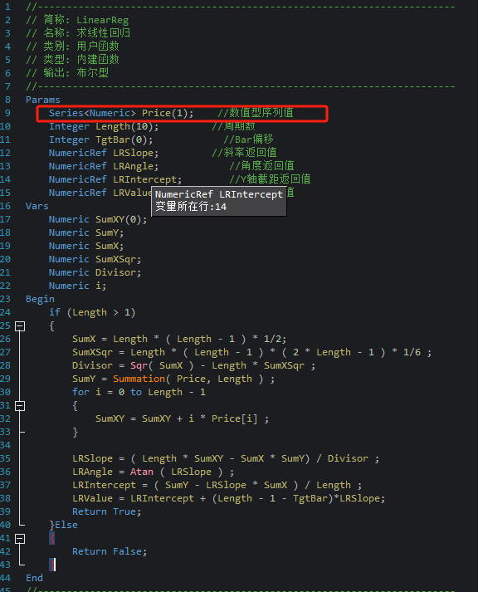The image size is (478, 592).
Task: Click line number 9 in the gutter
Action: point(7,113)
